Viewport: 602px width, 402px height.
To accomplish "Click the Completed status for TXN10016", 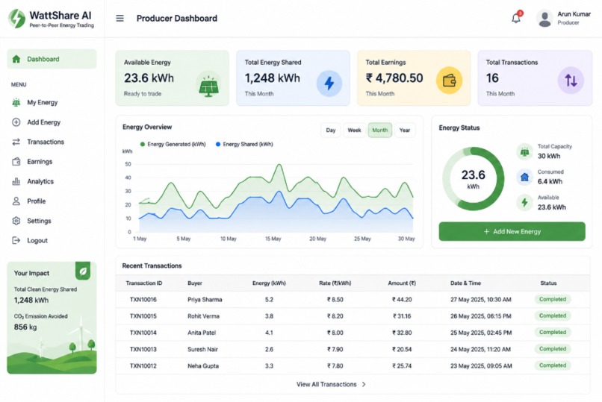I will [x=553, y=299].
